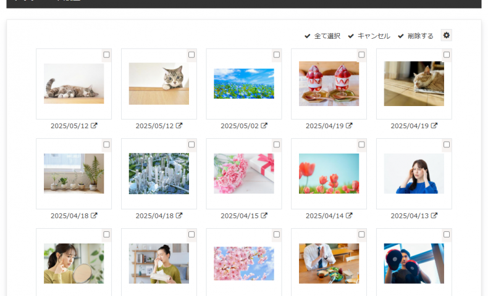Open external link for window plants photo

pos(94,215)
